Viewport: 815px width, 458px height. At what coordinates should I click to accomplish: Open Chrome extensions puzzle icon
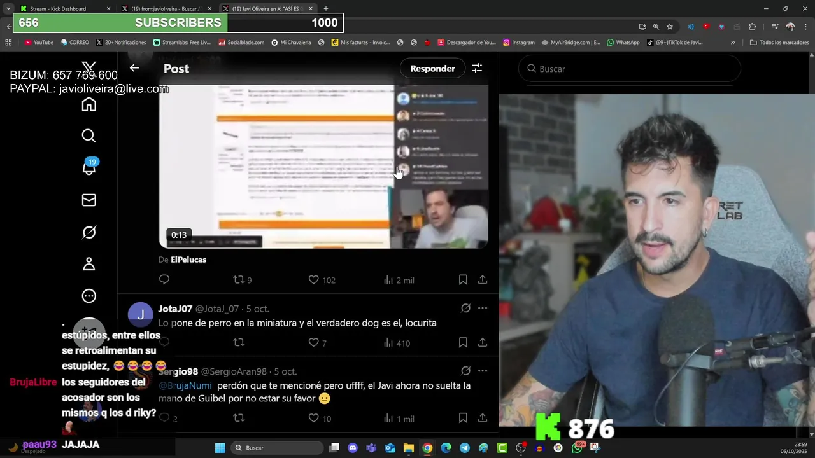coord(752,27)
